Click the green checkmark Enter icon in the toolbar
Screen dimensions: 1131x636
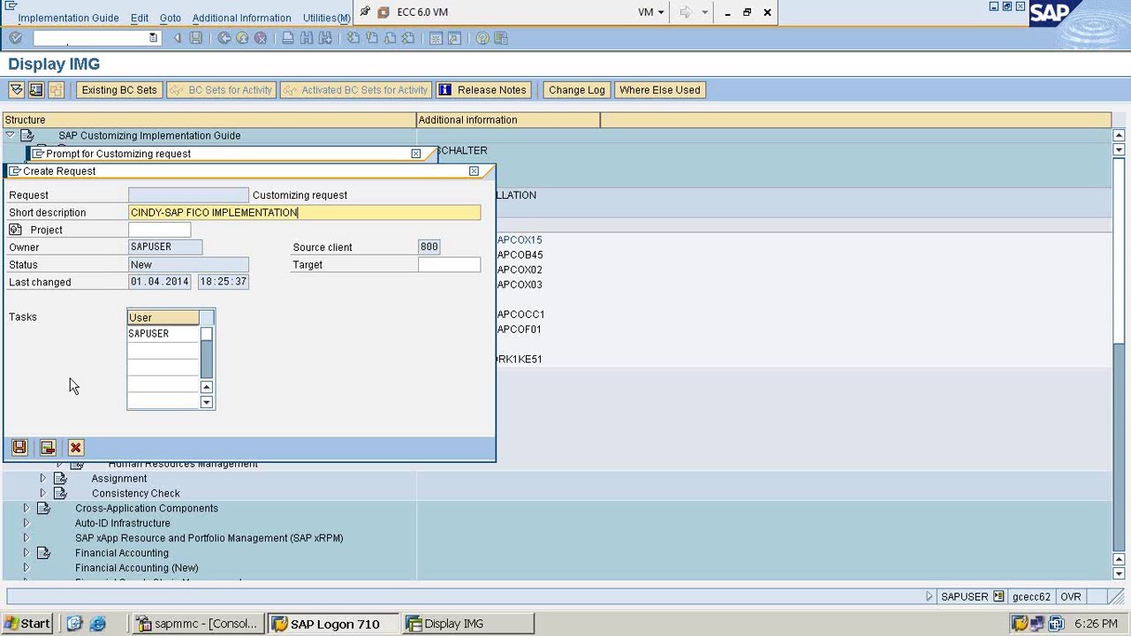(x=15, y=38)
